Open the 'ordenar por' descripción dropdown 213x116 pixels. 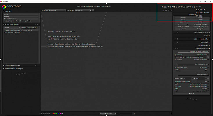(x=83, y=10)
